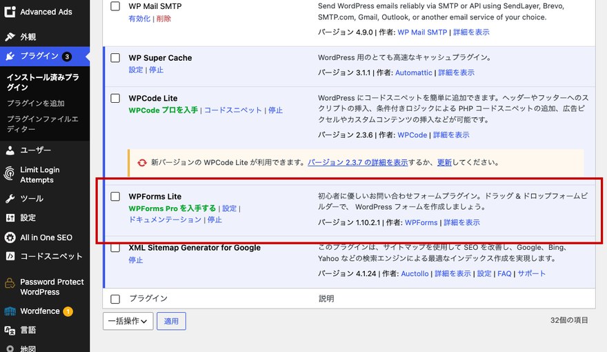Open コードスニペット link under WPCode Lite

[233, 110]
